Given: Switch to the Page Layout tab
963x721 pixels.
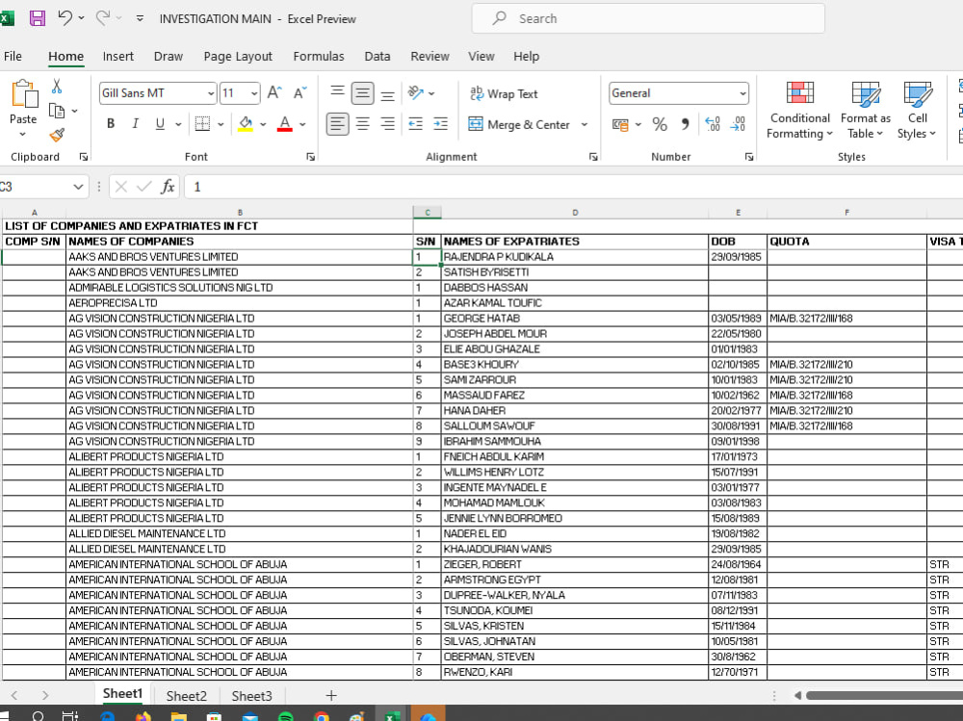Looking at the screenshot, I should click(238, 57).
